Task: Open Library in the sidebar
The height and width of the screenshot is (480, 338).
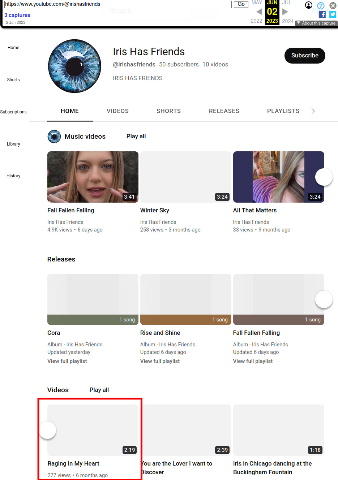Action: (x=13, y=144)
